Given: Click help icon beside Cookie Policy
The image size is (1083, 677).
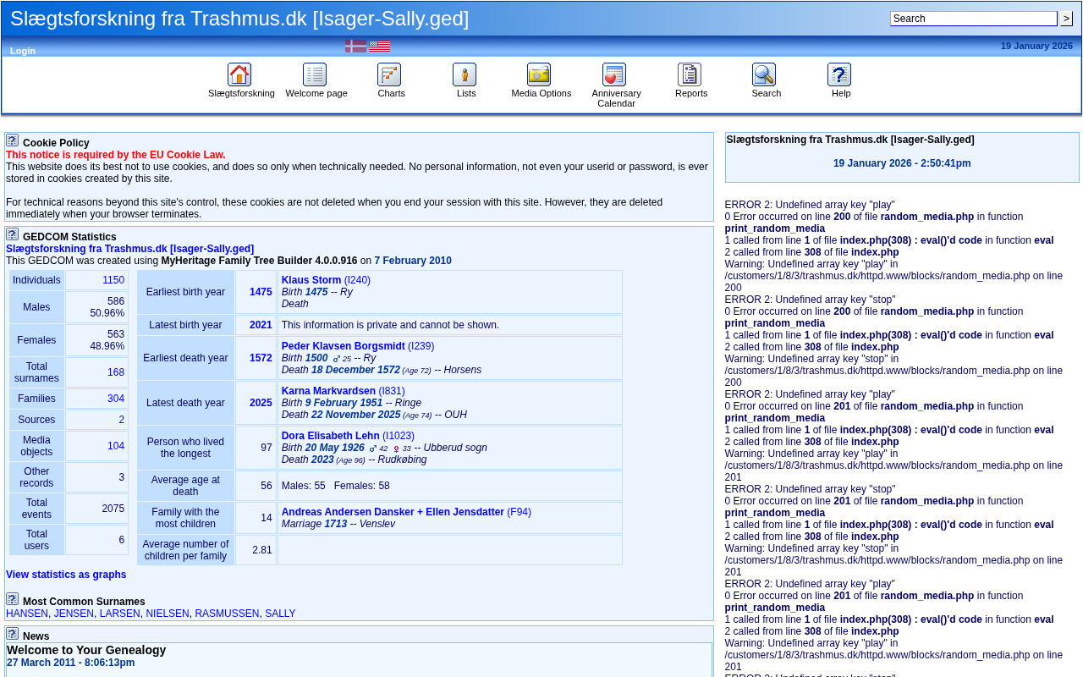Looking at the screenshot, I should coord(12,140).
